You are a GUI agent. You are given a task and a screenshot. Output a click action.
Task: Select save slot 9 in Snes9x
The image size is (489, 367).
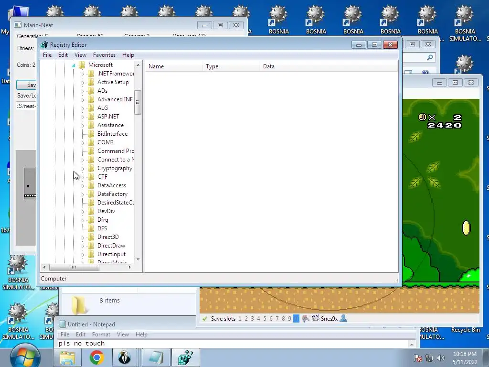click(x=290, y=319)
